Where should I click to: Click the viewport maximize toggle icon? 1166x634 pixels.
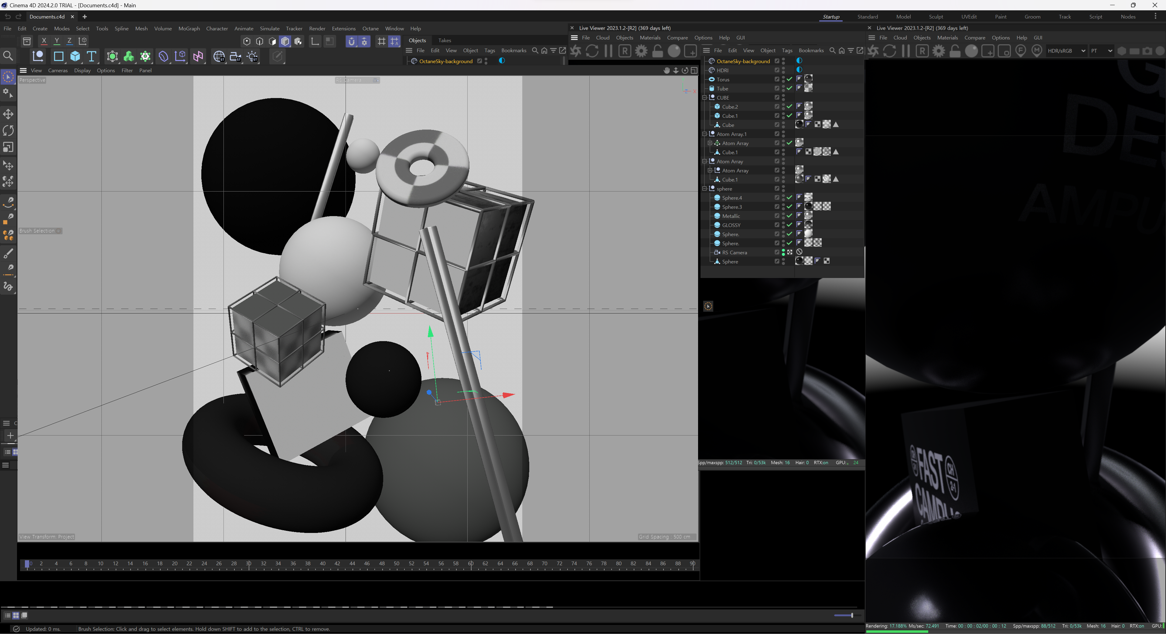[694, 70]
